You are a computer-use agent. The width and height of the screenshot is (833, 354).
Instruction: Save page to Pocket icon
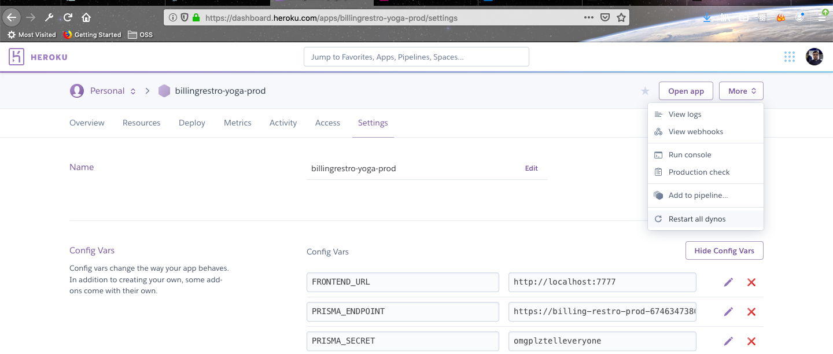tap(605, 18)
